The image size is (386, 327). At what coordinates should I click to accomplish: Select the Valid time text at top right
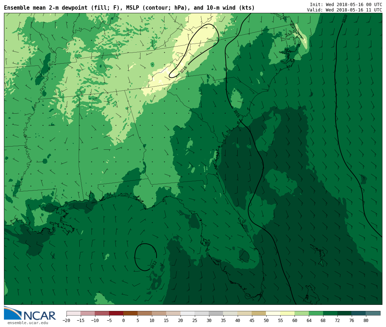[x=344, y=10]
